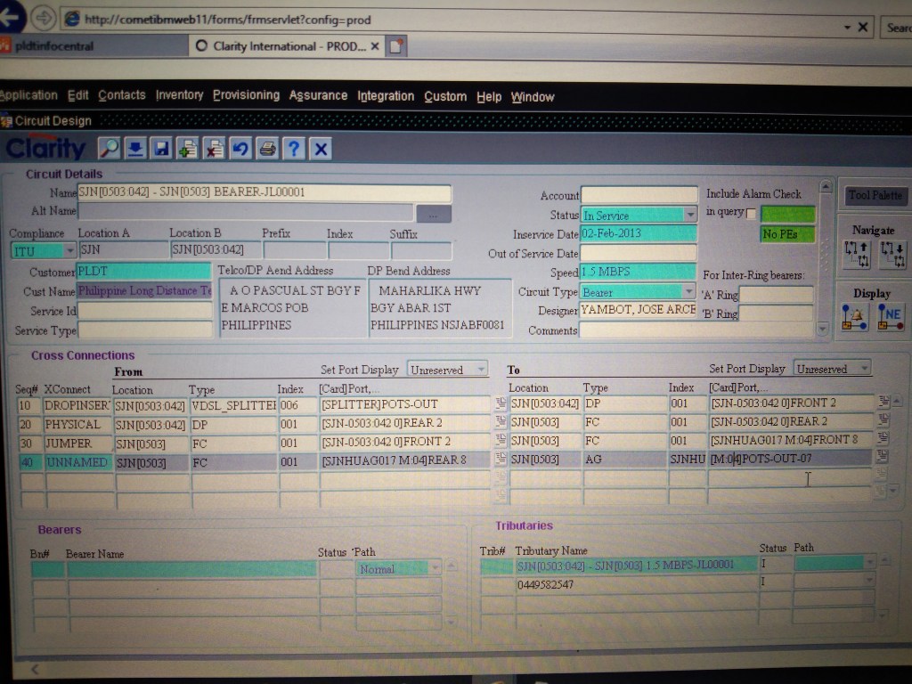The height and width of the screenshot is (684, 912).
Task: Open the Provisioning menu
Action: pos(246,95)
